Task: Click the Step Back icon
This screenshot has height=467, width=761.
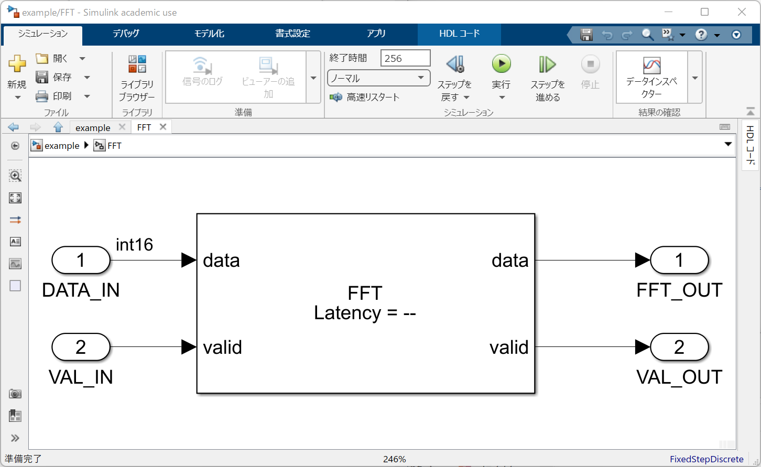Action: [x=455, y=64]
